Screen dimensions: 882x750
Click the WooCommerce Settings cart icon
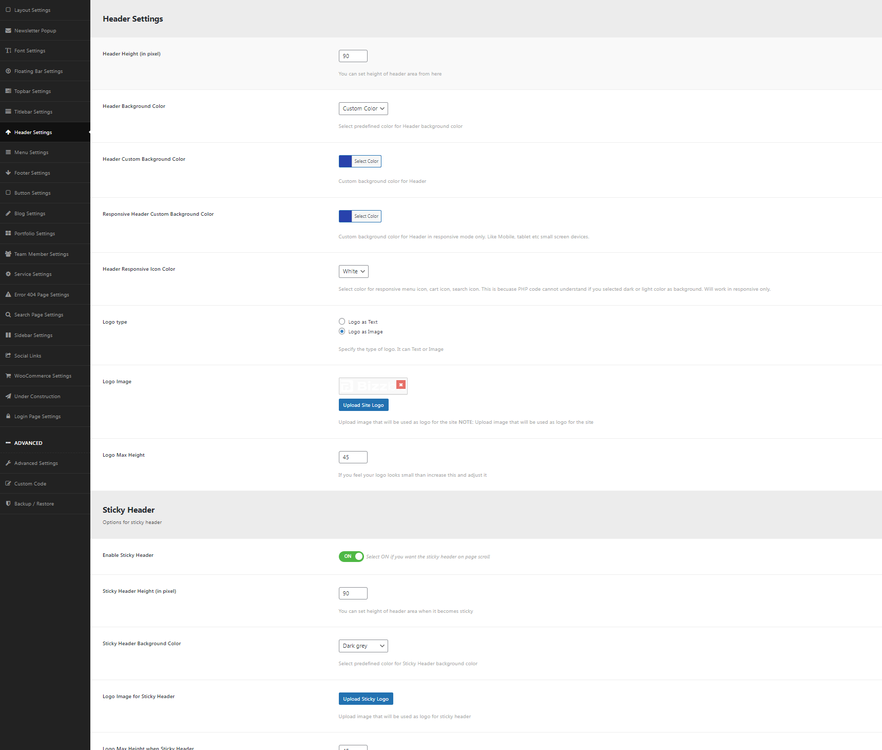tap(8, 376)
